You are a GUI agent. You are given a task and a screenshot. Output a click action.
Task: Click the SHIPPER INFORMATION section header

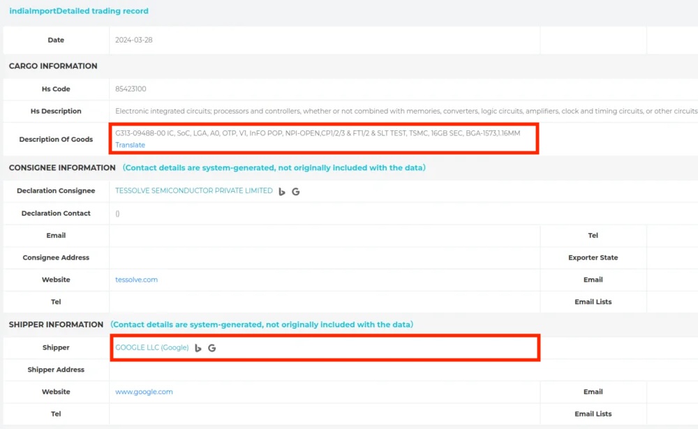[56, 324]
